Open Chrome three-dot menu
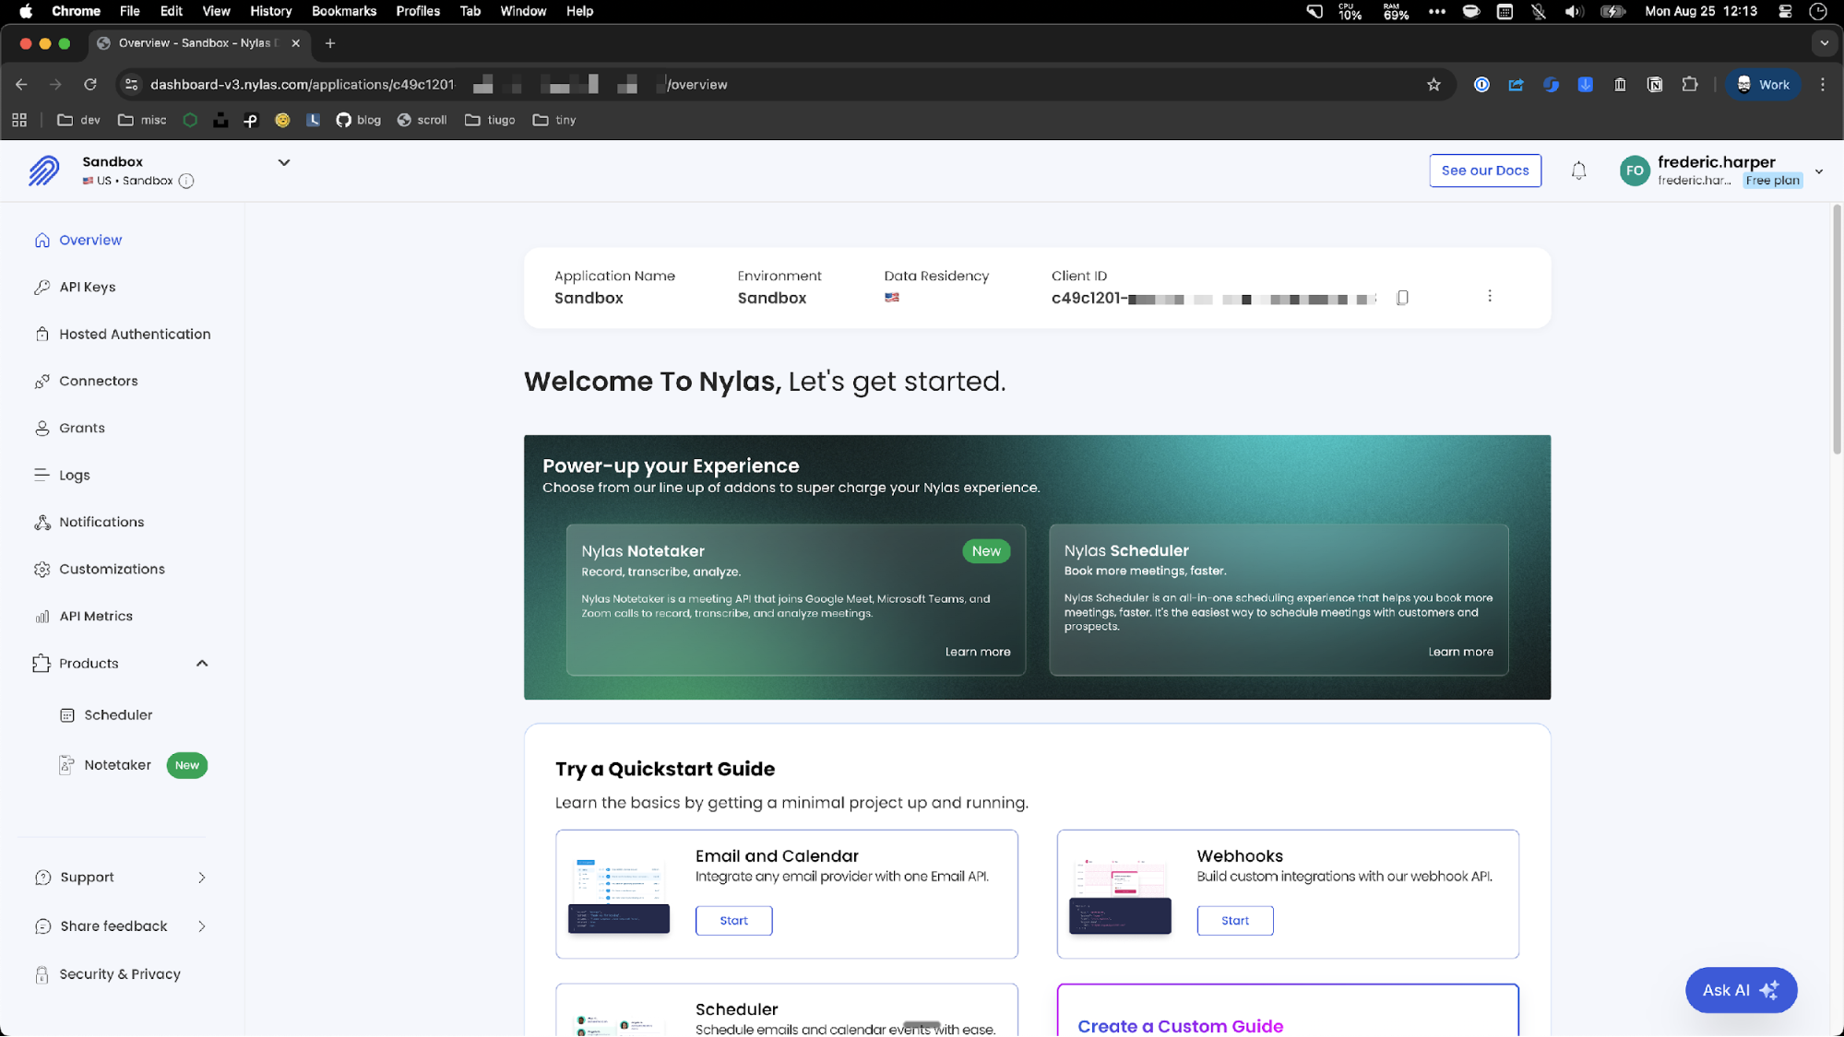This screenshot has width=1844, height=1037. tap(1822, 85)
